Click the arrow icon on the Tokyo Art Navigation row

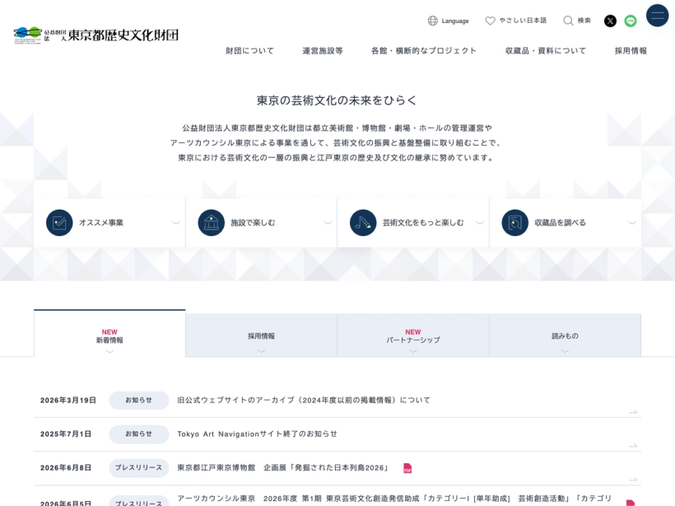coord(633,445)
